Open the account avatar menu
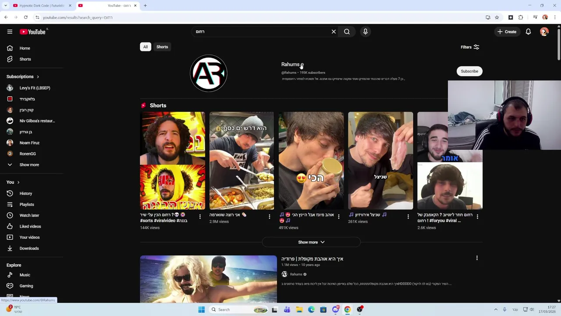Image resolution: width=561 pixels, height=316 pixels. coord(544,32)
